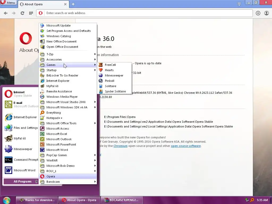Open Spider Solitaire from the Games submenu
The height and width of the screenshot is (204, 272).
(x=114, y=91)
